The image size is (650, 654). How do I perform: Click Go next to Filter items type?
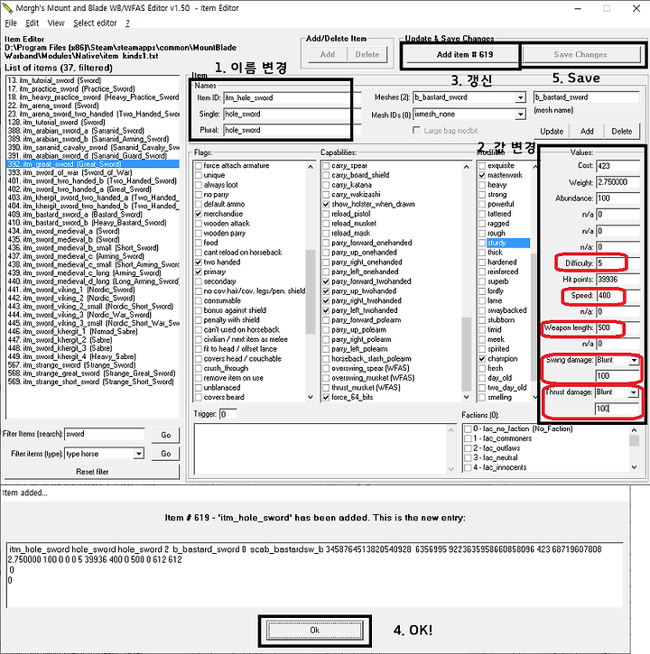click(x=166, y=454)
